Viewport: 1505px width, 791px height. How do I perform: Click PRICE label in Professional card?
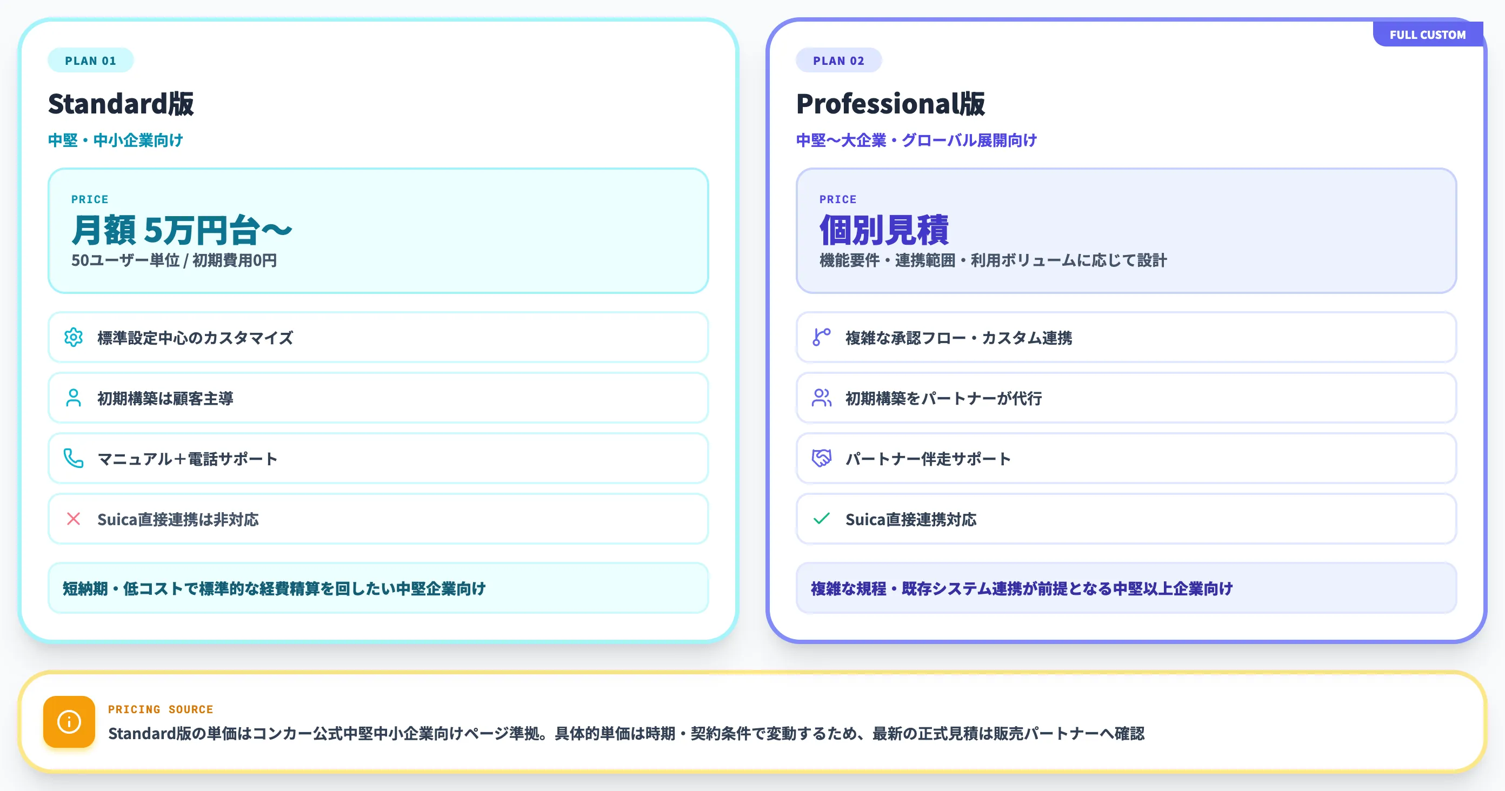tap(838, 200)
